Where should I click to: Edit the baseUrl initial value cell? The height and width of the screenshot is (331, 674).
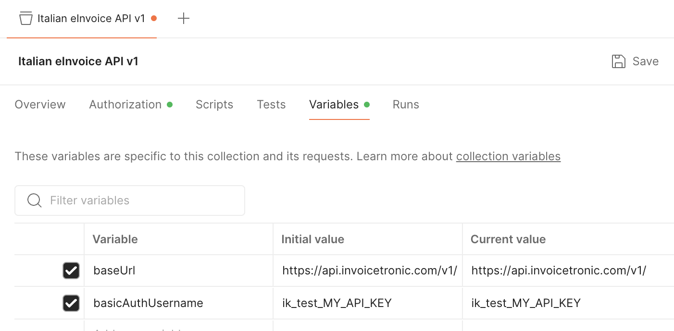click(x=368, y=271)
